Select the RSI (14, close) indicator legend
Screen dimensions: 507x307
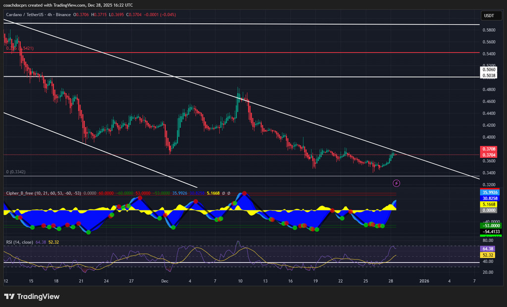pos(19,242)
